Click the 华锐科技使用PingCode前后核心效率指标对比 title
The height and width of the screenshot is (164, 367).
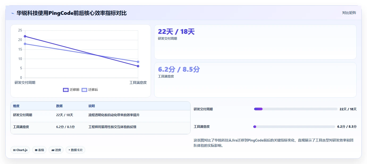pyautogui.click(x=71, y=13)
